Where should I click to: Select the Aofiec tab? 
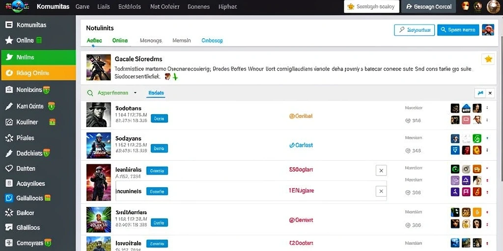point(94,41)
